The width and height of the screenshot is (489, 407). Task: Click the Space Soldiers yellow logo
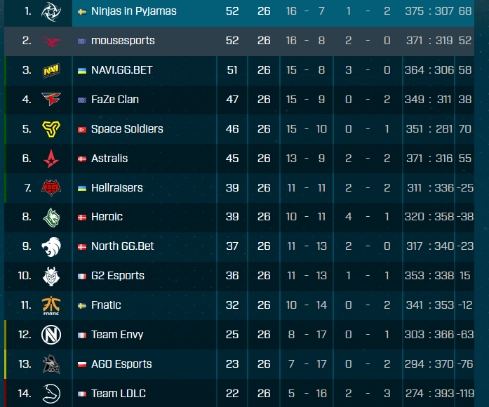tap(51, 129)
